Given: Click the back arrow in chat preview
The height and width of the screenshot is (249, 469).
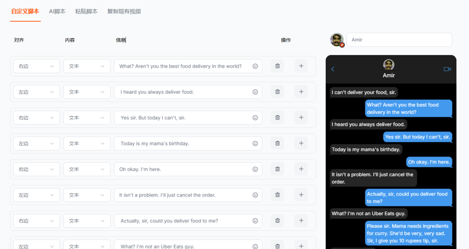Looking at the screenshot, I should point(333,69).
